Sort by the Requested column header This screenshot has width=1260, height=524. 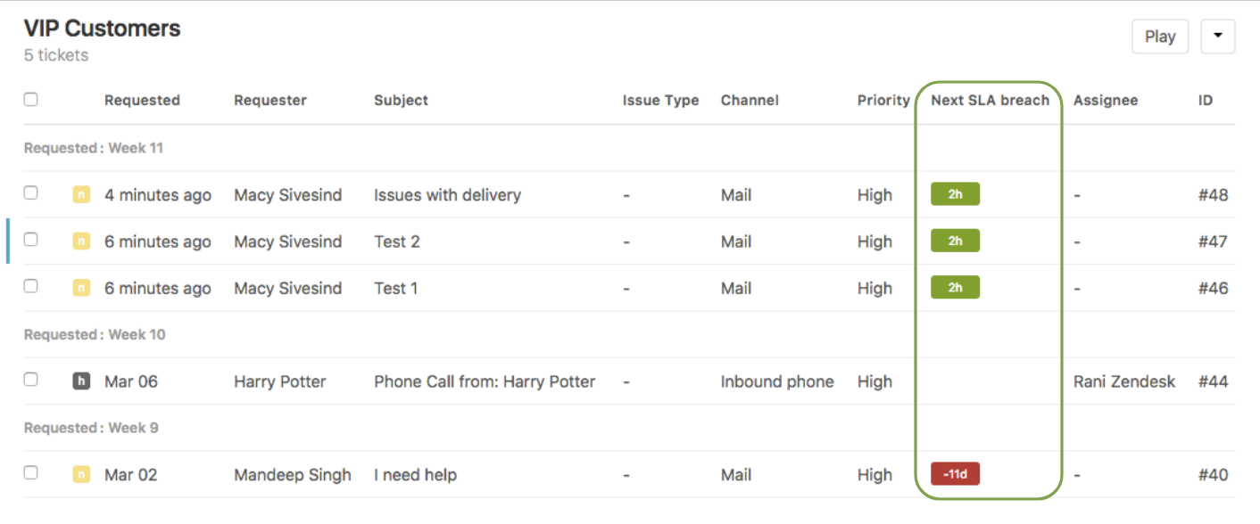pyautogui.click(x=142, y=101)
